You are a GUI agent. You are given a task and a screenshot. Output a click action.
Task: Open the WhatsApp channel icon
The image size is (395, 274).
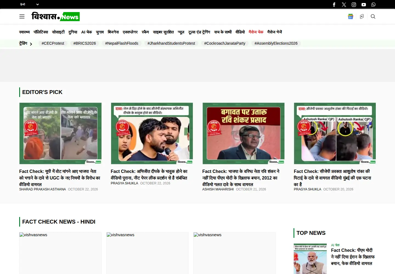click(x=374, y=5)
